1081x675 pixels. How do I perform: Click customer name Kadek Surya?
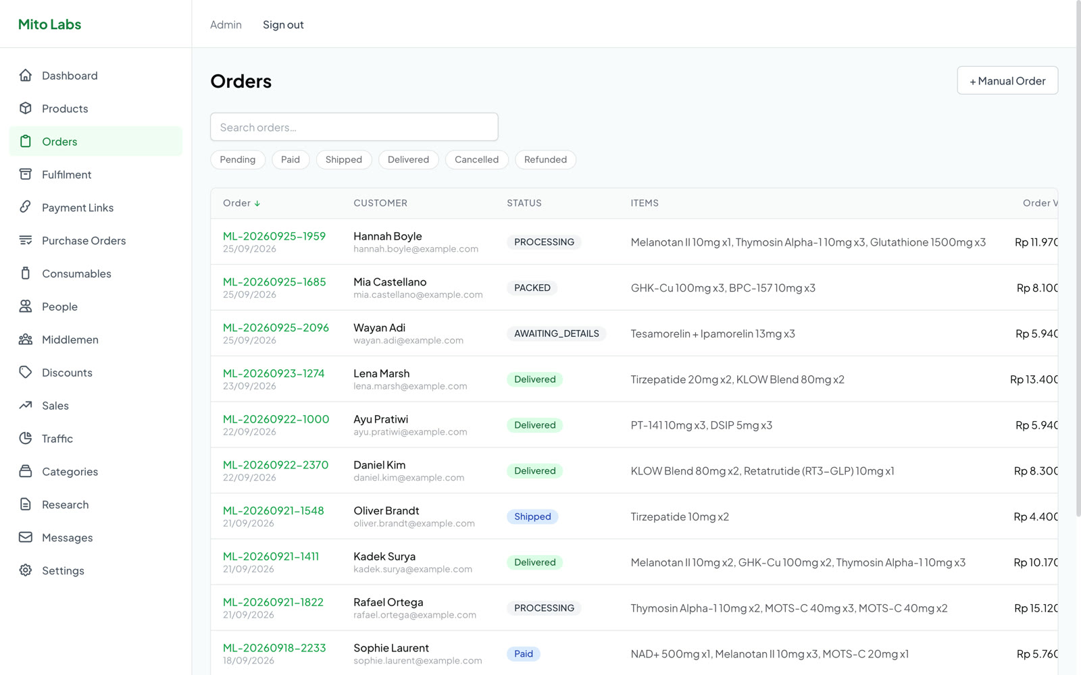tap(384, 557)
